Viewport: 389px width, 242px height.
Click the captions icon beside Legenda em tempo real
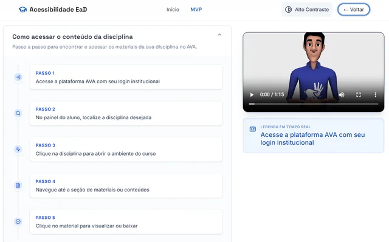[x=253, y=130]
